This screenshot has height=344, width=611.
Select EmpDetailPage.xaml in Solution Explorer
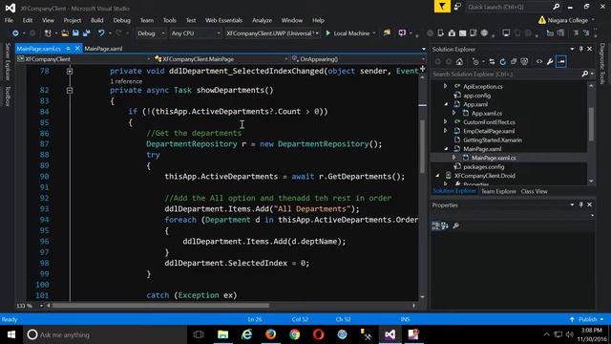tap(489, 131)
